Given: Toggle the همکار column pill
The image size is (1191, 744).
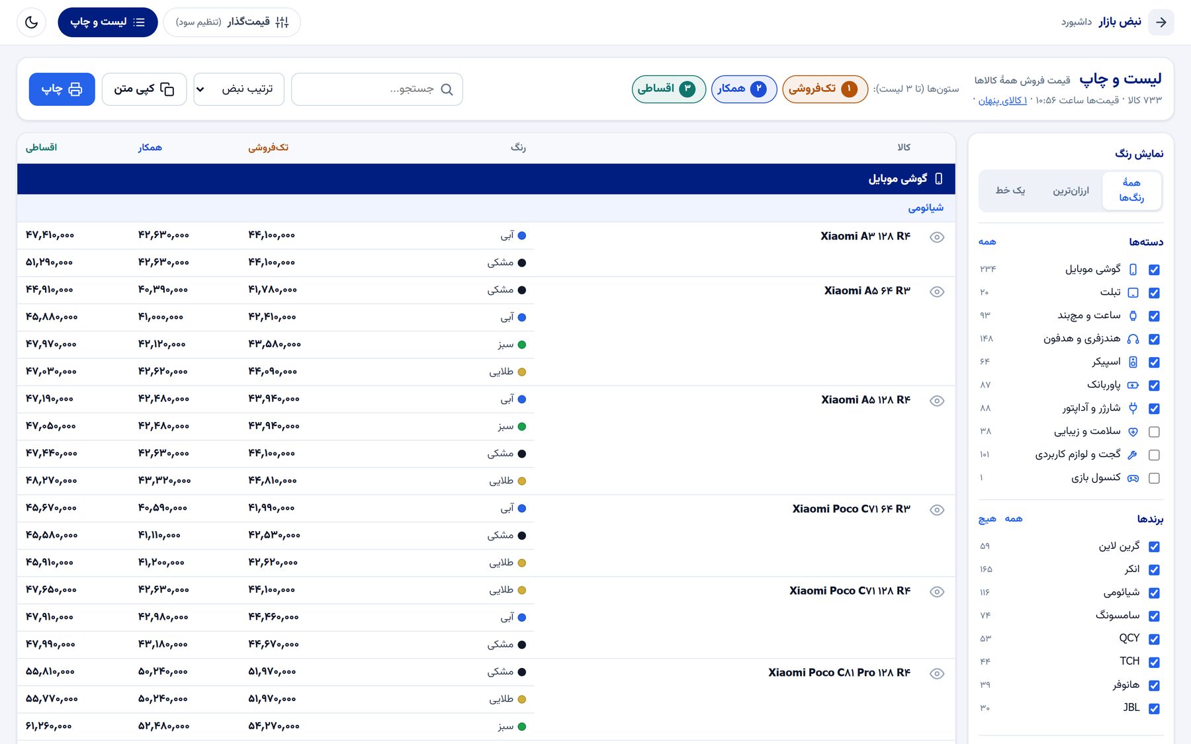Looking at the screenshot, I should [x=744, y=89].
